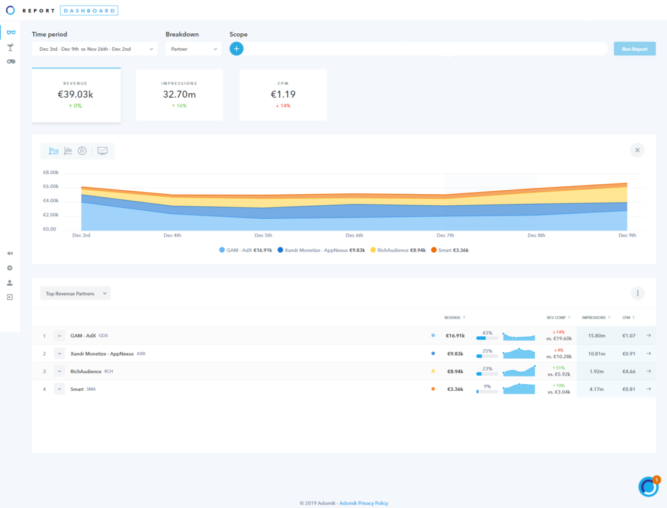Select the monitor chart display icon
The image size is (667, 508).
pos(102,150)
